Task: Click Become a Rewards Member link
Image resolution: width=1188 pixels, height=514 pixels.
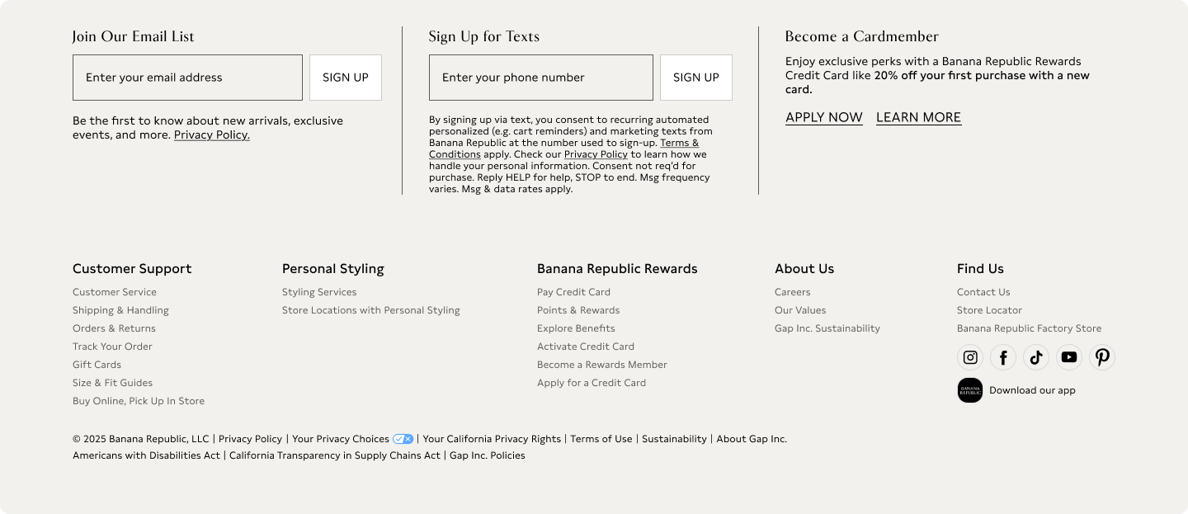Action: 602,365
